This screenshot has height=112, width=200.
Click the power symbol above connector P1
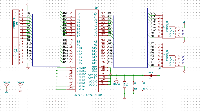[28, 5]
